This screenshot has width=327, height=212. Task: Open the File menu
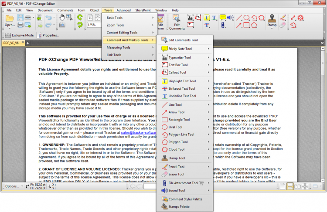pyautogui.click(x=9, y=10)
